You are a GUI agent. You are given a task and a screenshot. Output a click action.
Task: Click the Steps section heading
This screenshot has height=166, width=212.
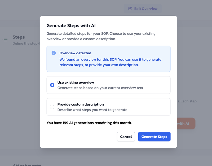[19, 37]
